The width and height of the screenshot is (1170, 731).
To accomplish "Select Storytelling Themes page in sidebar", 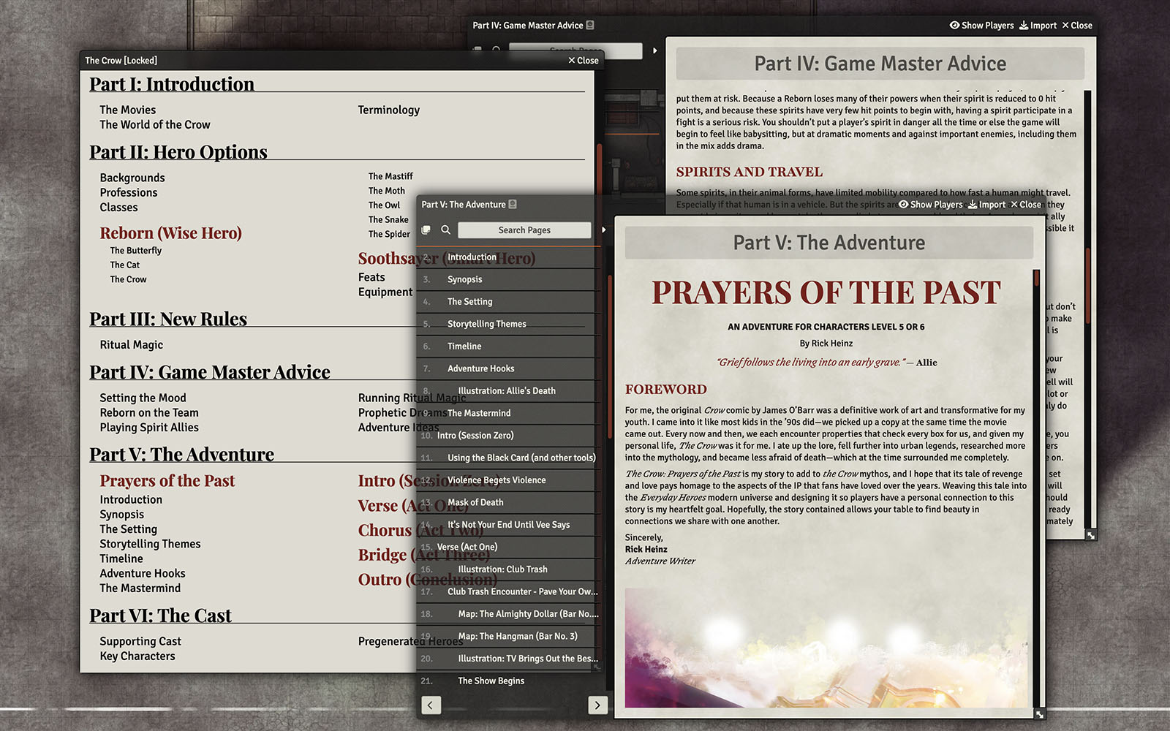I will (510, 324).
